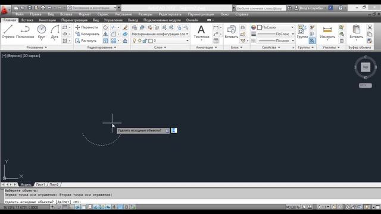Click the Undo arrow in quick access toolbar
Viewport: 381px width, 214px height.
click(x=49, y=8)
